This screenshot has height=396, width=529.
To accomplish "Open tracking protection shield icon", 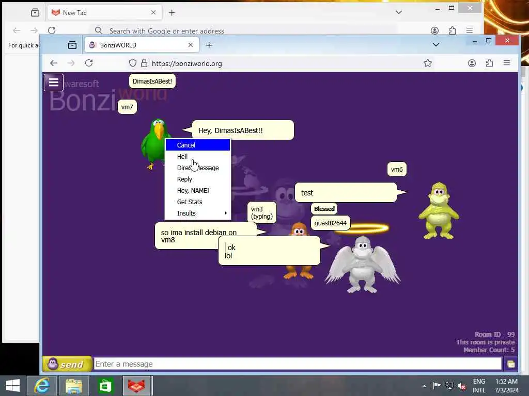I will pos(133,63).
